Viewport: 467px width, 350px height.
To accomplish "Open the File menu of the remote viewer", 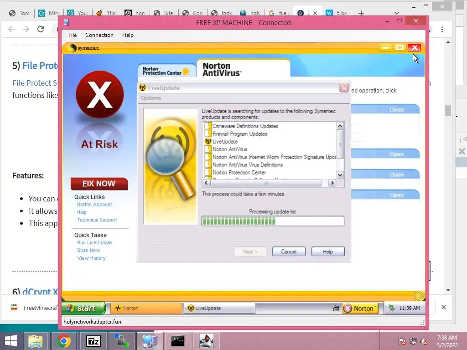I will (73, 35).
